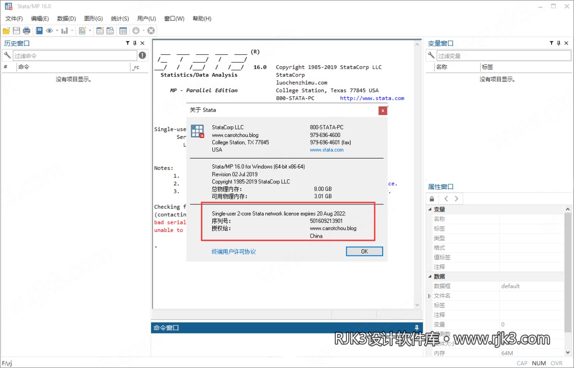Open Viewer eye icon dropdown arrow

(57, 31)
